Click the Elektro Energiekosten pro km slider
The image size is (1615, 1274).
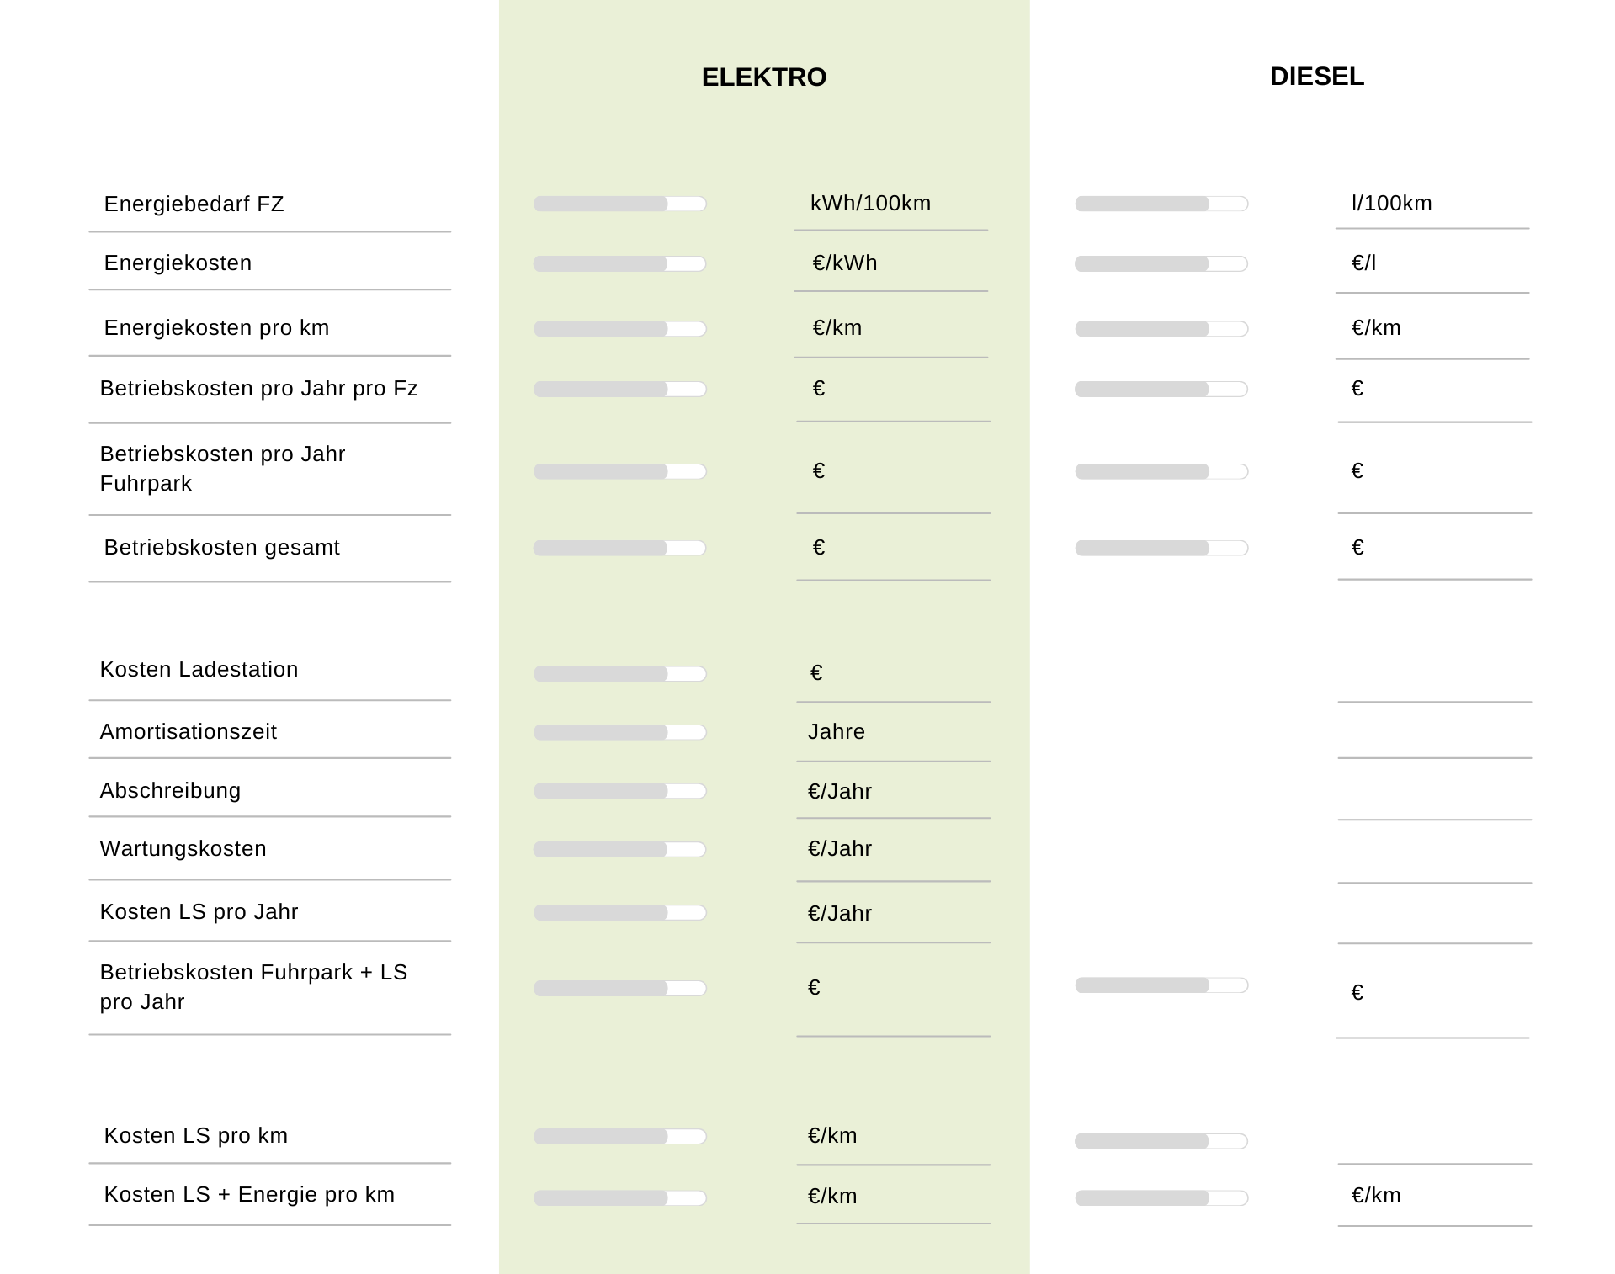click(619, 329)
